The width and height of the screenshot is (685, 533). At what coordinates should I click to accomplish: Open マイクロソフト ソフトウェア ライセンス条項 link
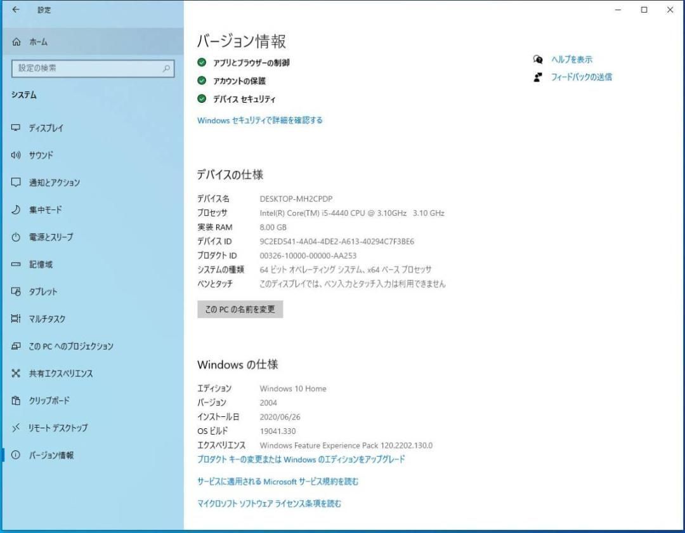(269, 504)
